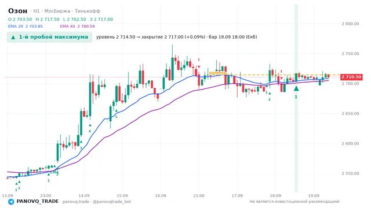Click the Telegram icon beside PANOVQ_TRADE
This screenshot has width=371, height=208.
pos(11,202)
